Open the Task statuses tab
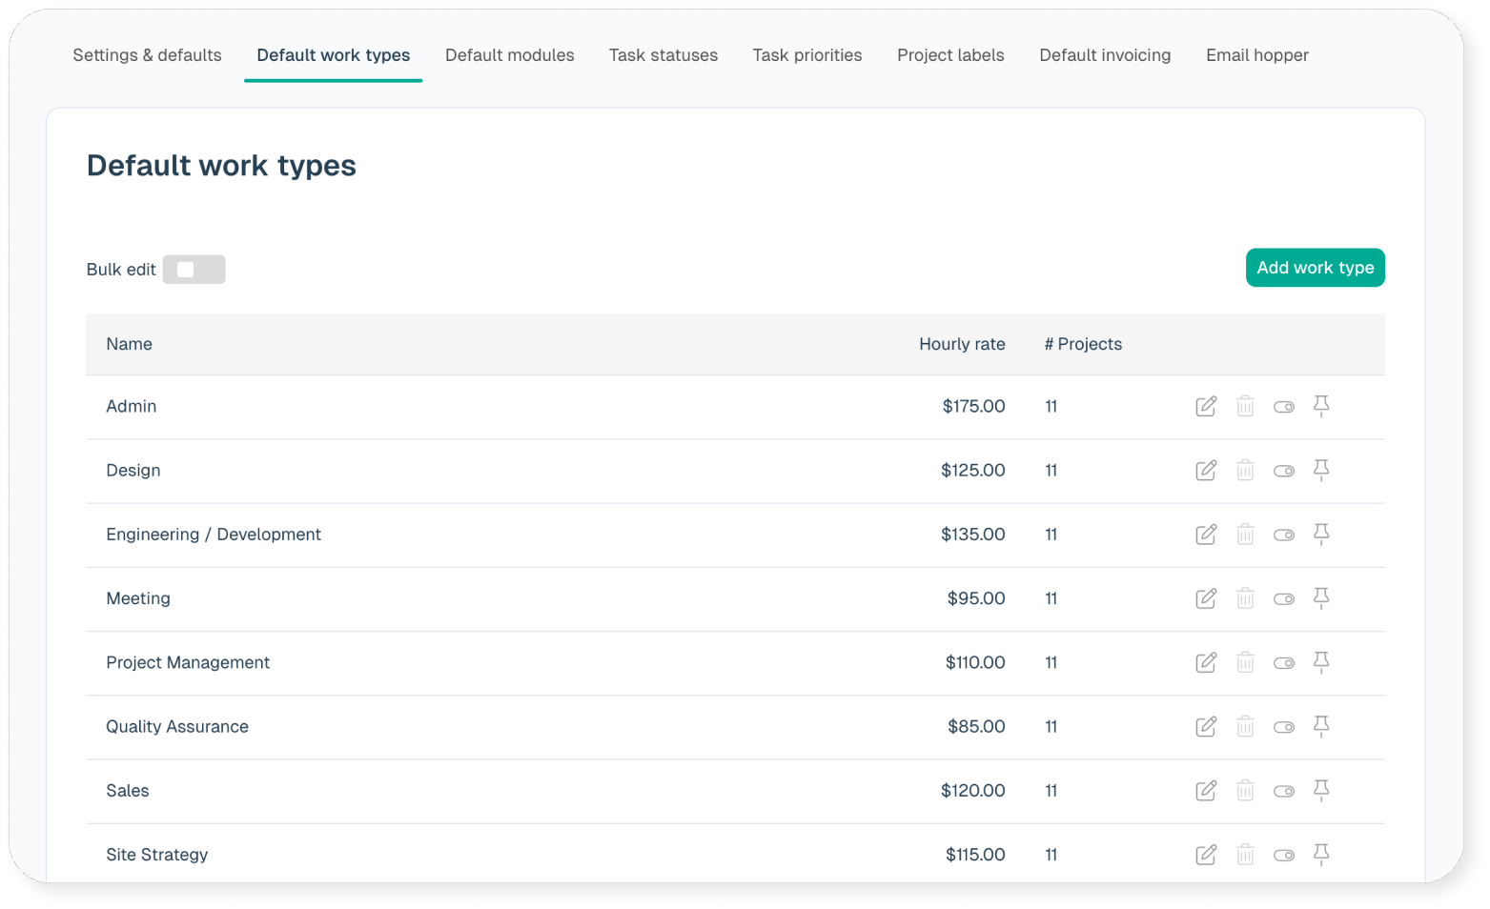 [663, 55]
